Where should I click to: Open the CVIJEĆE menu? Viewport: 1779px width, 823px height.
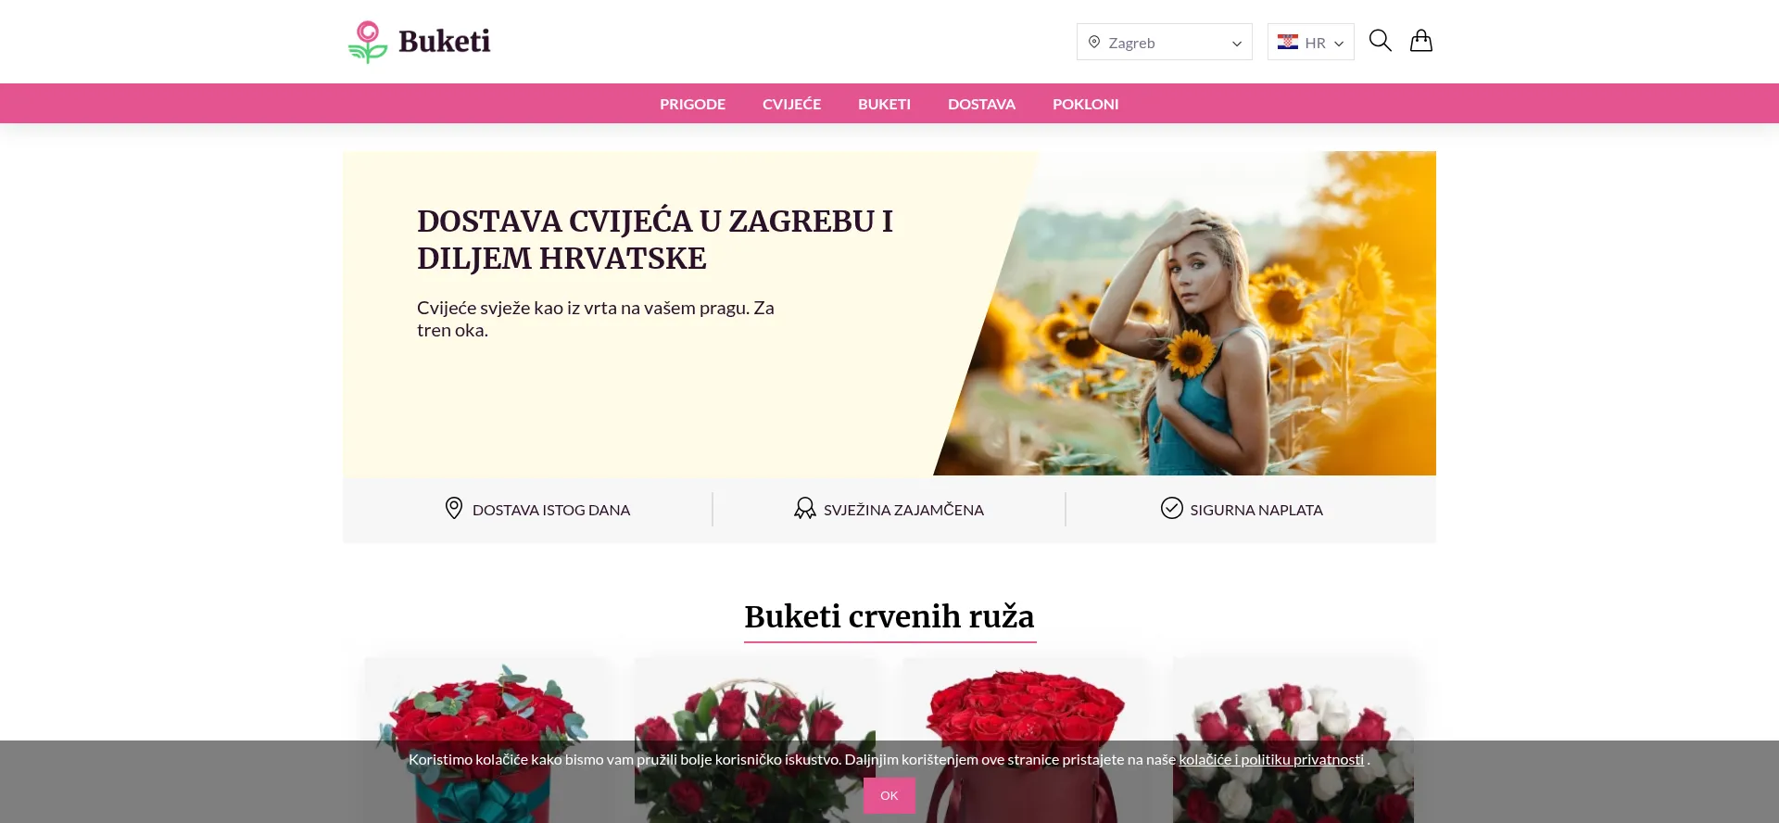(x=791, y=104)
